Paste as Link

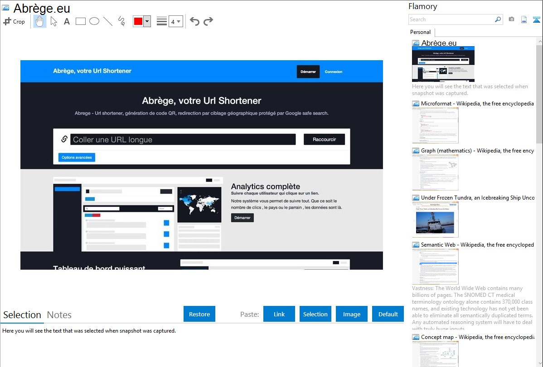[279, 314]
